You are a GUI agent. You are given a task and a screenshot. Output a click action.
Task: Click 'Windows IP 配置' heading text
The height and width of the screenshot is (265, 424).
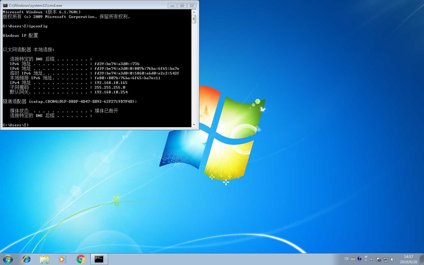[20, 35]
